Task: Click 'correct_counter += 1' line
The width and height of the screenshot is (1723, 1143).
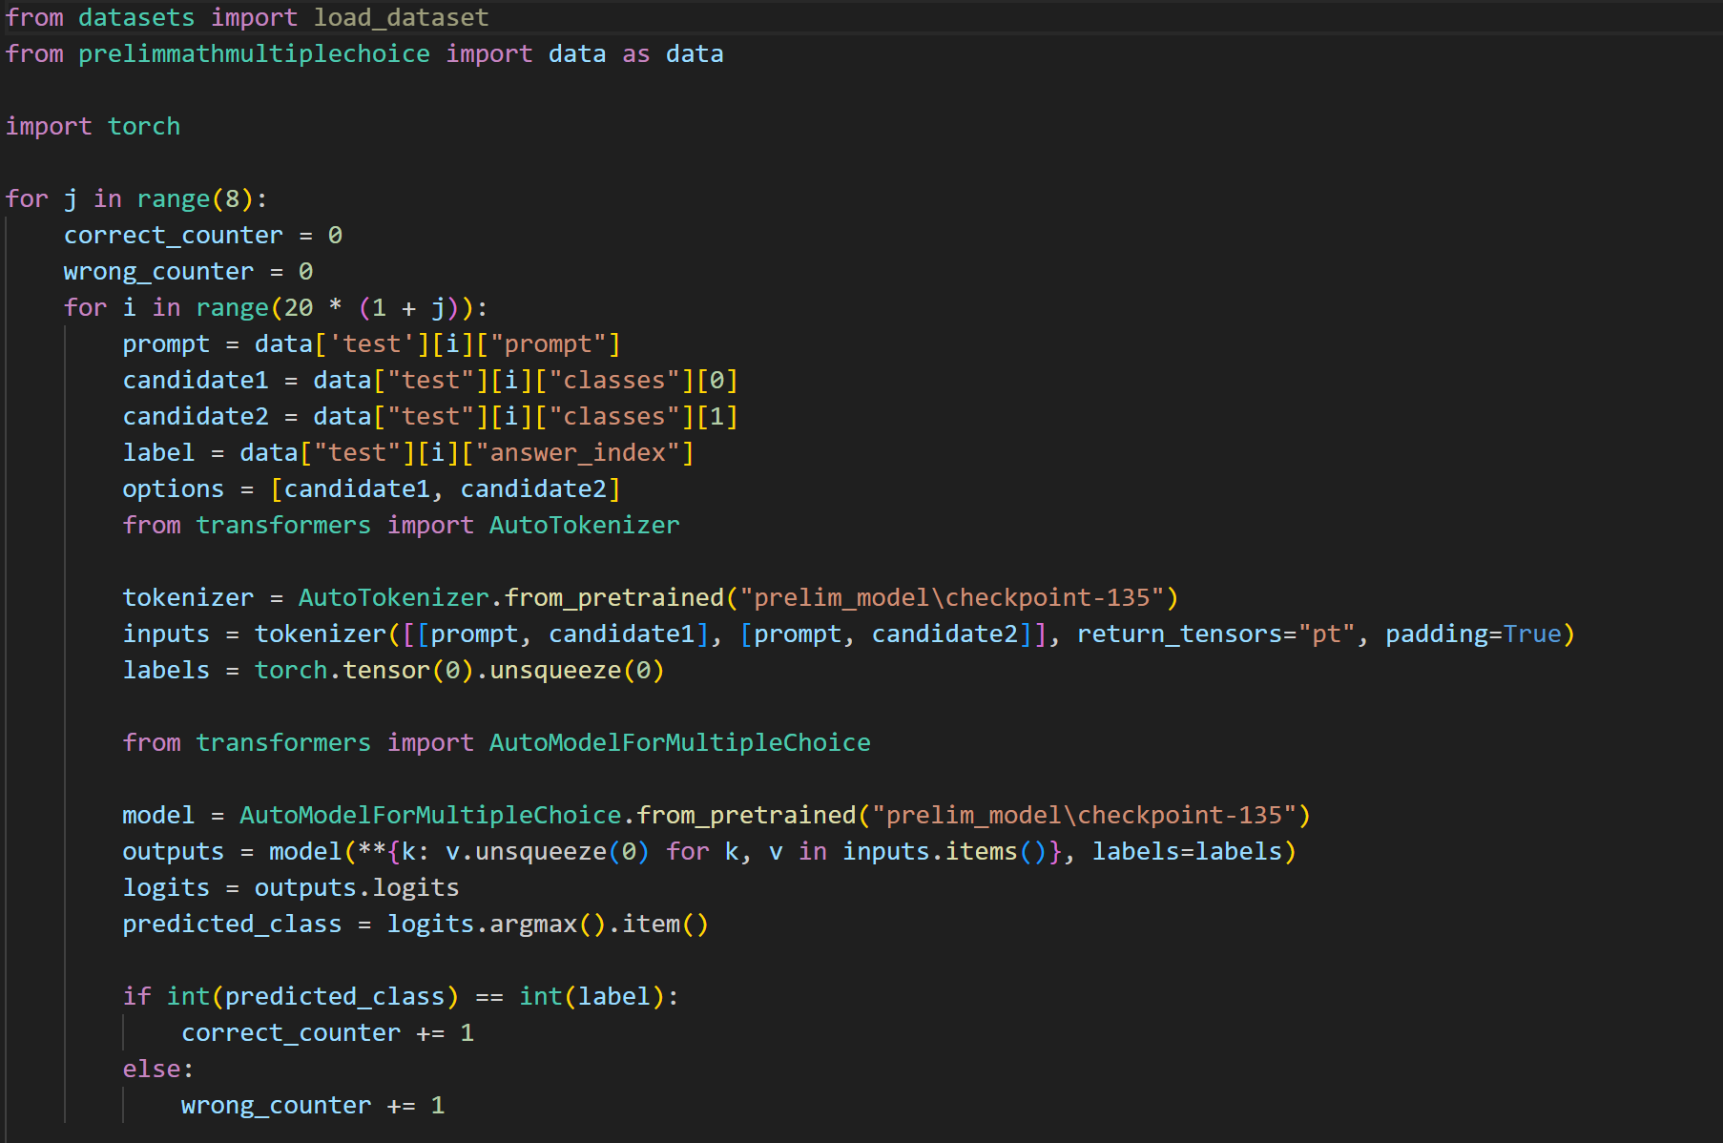Action: click(327, 1032)
